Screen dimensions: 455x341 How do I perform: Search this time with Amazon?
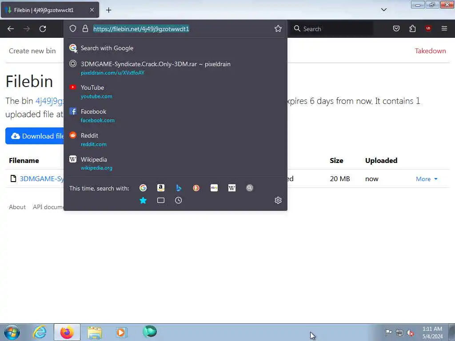point(161,188)
